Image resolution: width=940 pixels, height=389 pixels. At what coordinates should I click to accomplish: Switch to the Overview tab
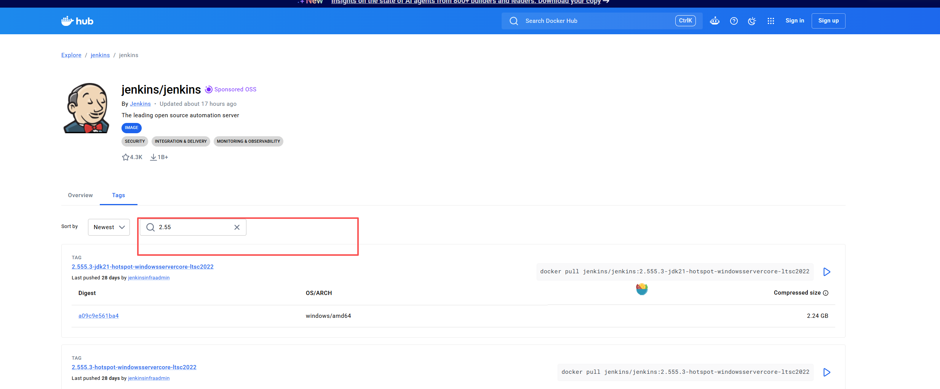pos(80,195)
